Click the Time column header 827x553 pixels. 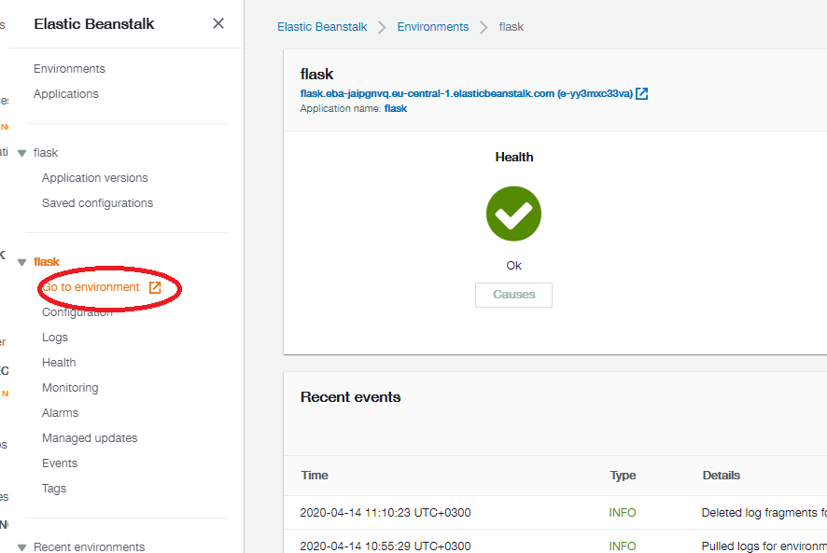[315, 476]
